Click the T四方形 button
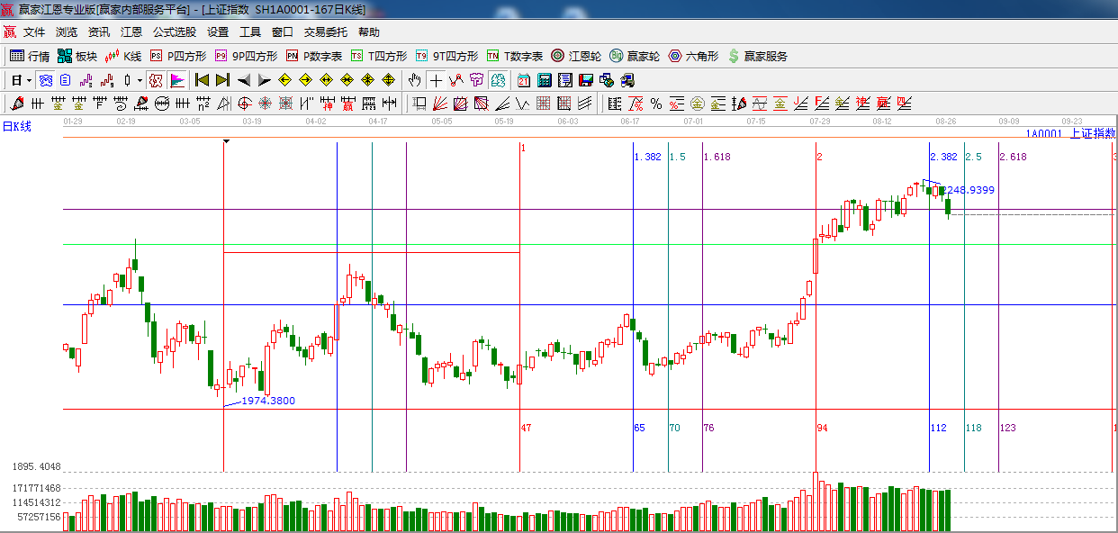 (379, 56)
